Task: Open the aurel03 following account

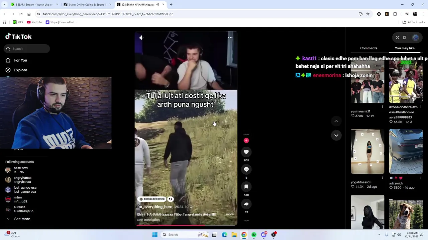Action: click(x=23, y=209)
